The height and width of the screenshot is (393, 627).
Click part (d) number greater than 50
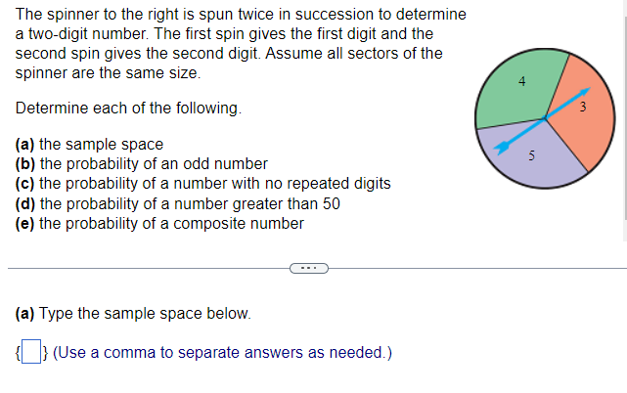(178, 203)
